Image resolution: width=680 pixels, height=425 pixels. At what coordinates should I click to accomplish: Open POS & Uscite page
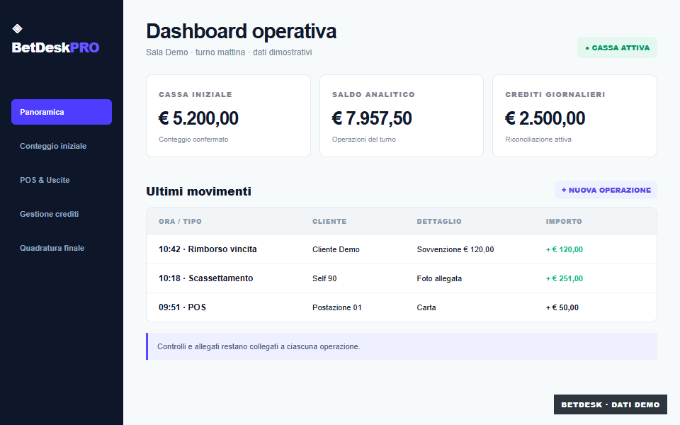[62, 180]
